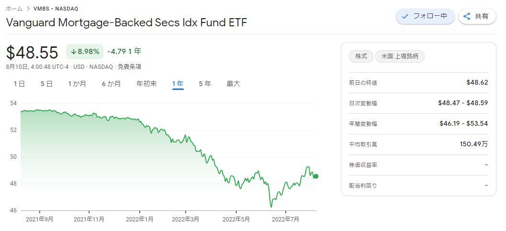Click the green down-arrow percent change badge

click(x=85, y=52)
